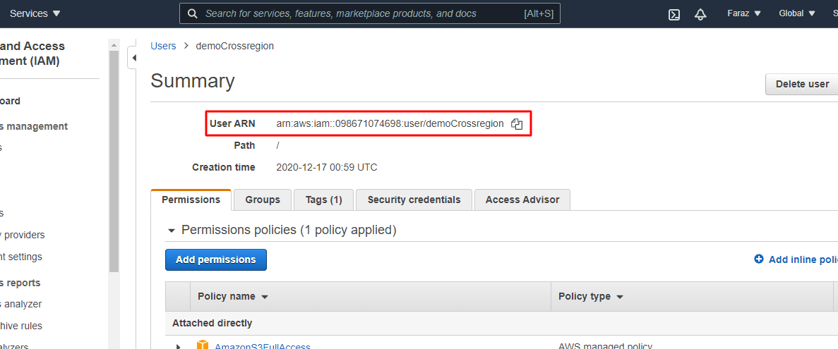Select the User ARN value text
This screenshot has height=349, width=838.
[x=390, y=124]
